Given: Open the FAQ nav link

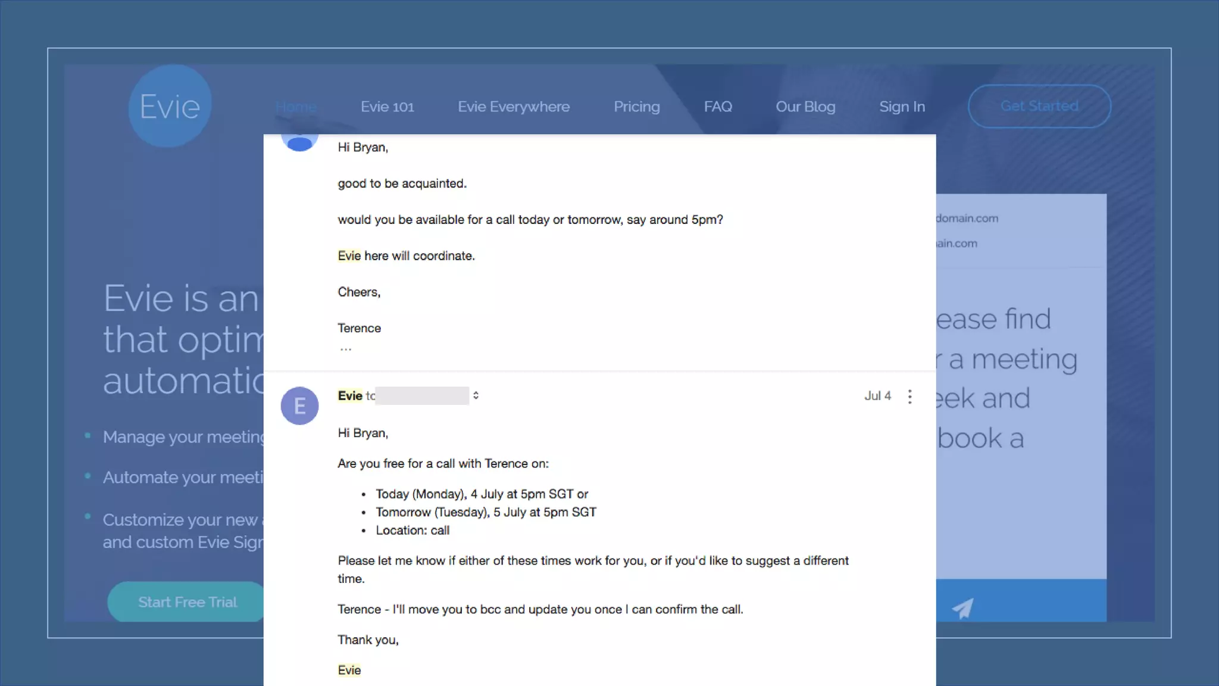Looking at the screenshot, I should [x=717, y=107].
